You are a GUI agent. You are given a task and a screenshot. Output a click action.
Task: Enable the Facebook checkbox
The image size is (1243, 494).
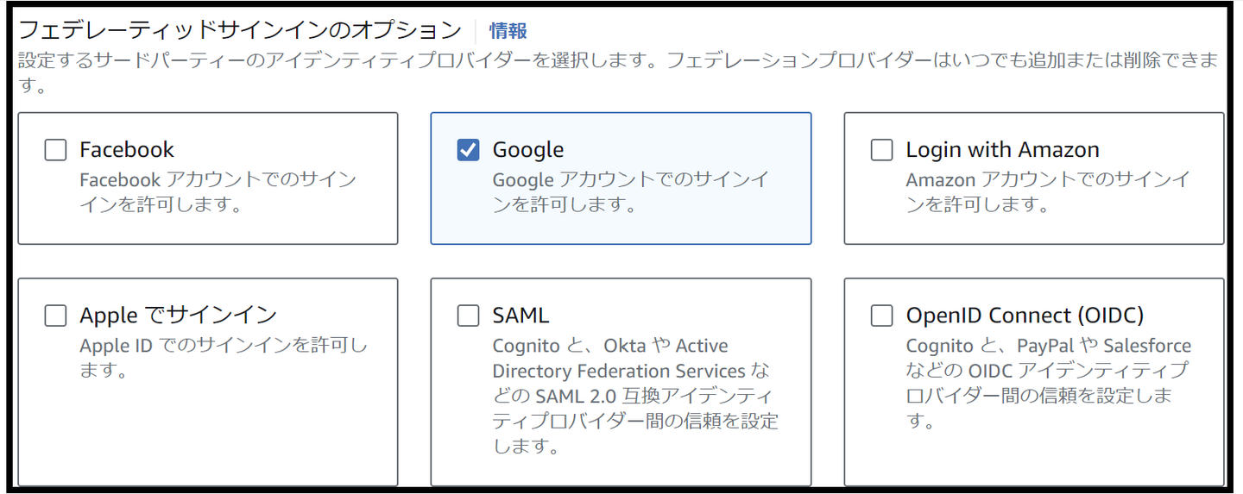coord(55,150)
